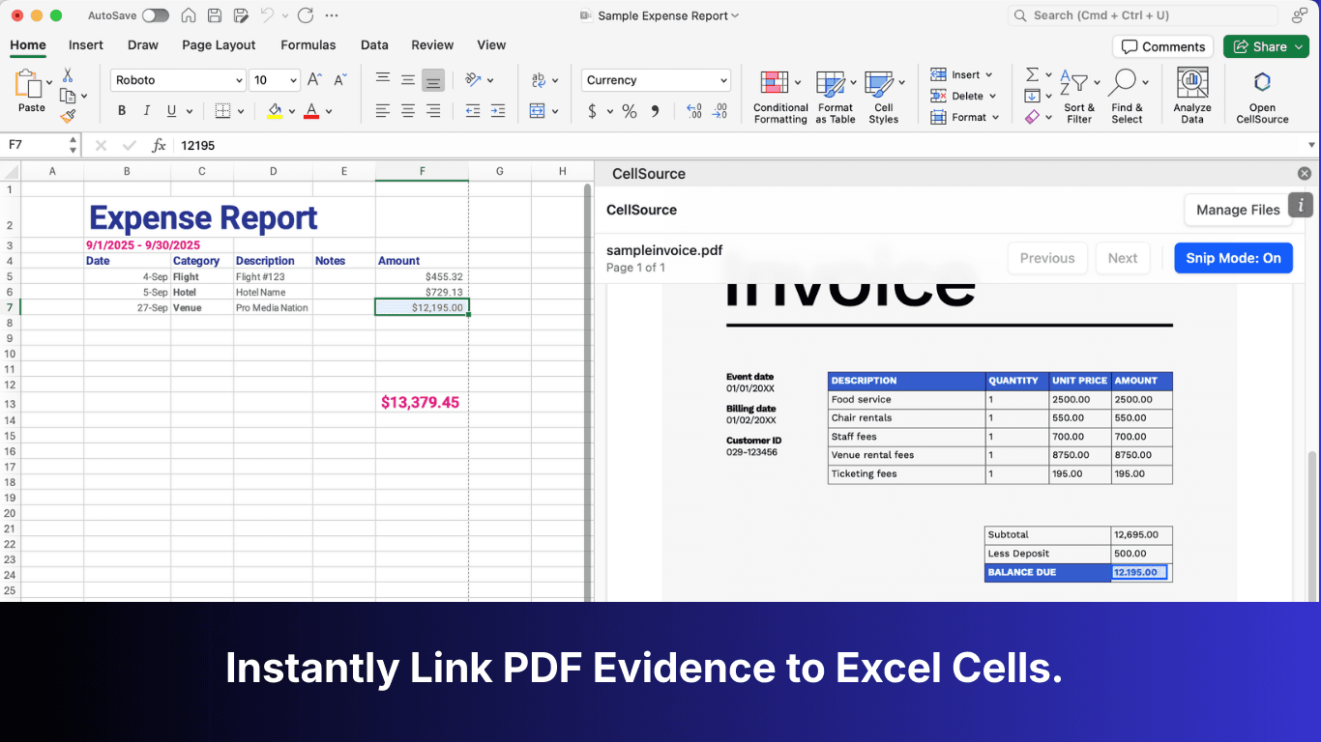The height and width of the screenshot is (742, 1321).
Task: Launch the Open CellSource add-in
Action: [1262, 94]
